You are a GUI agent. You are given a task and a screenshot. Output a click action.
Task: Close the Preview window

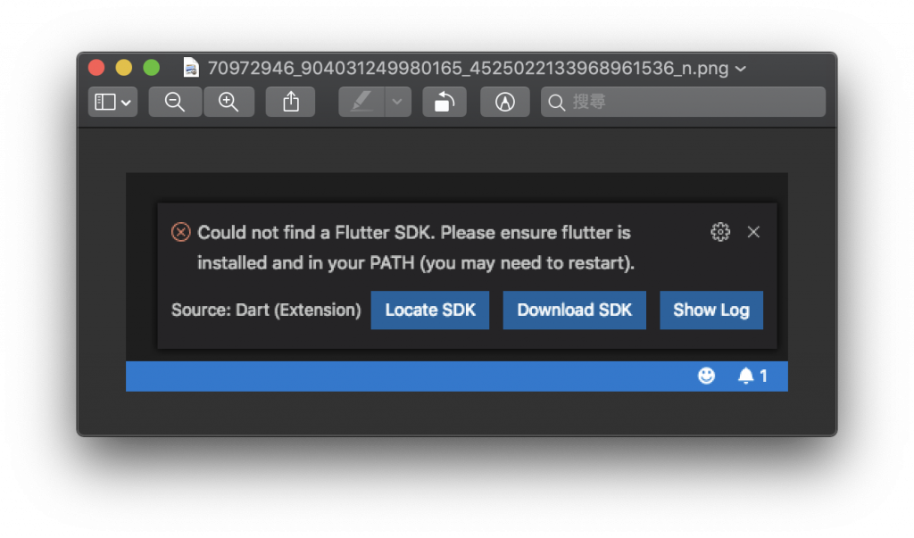click(96, 68)
